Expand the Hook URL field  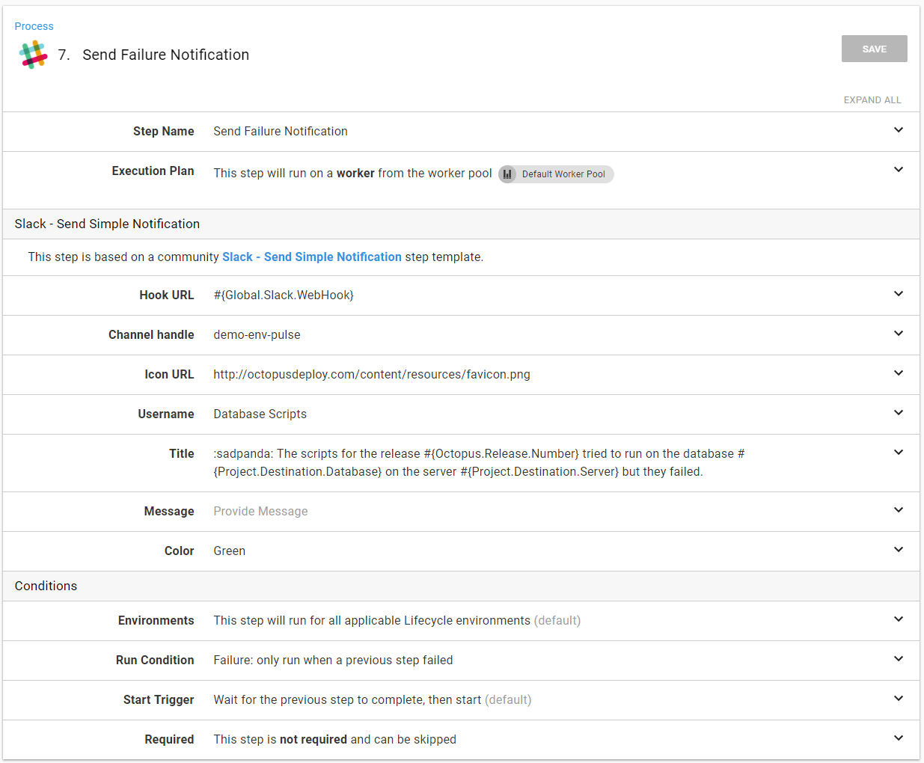[898, 294]
